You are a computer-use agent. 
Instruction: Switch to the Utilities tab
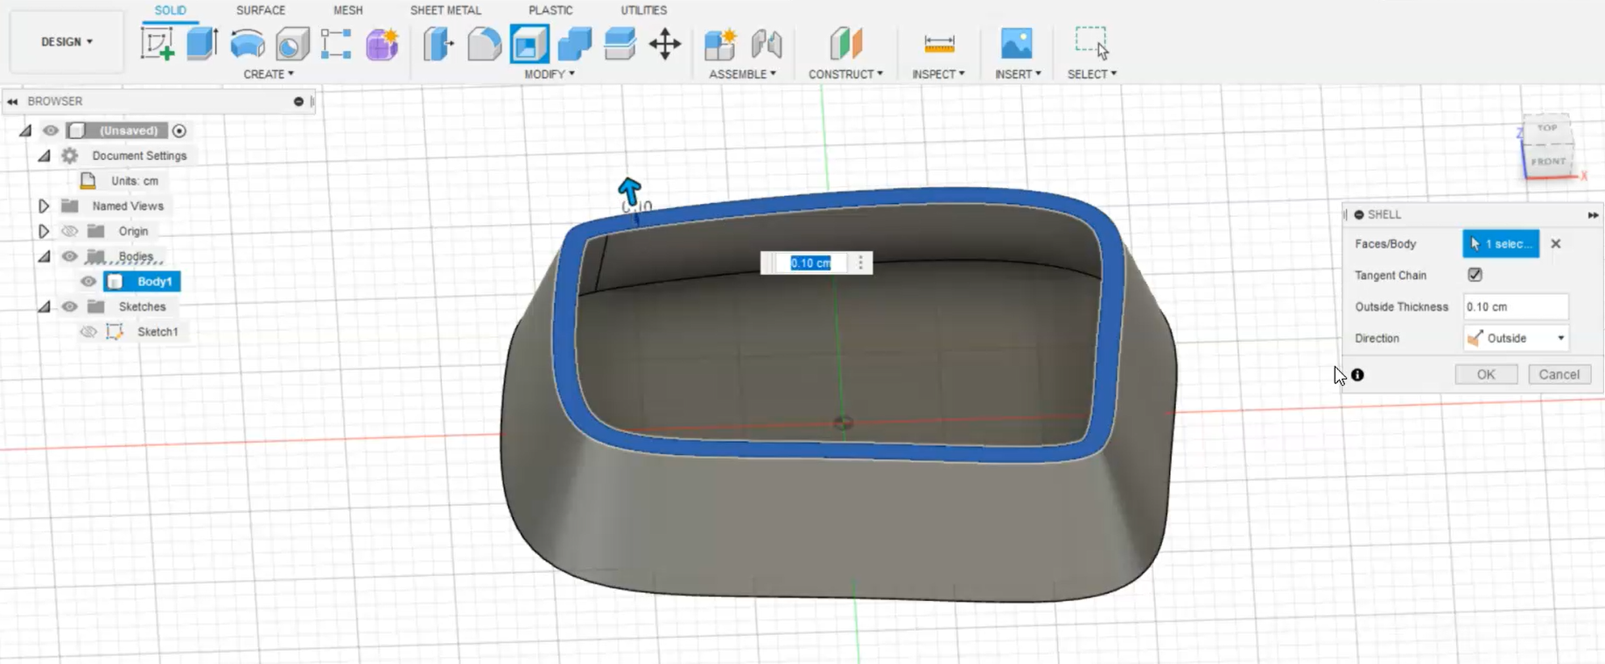644,10
